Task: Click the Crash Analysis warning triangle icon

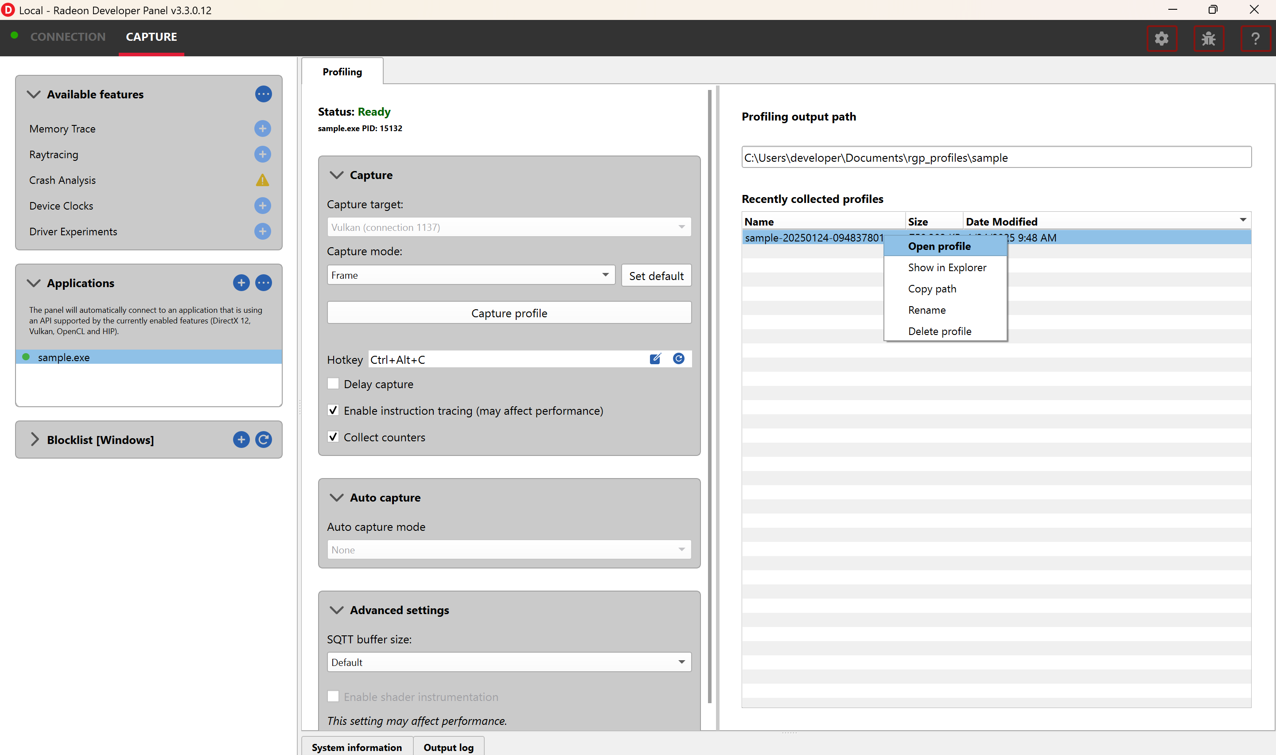Action: (x=262, y=180)
